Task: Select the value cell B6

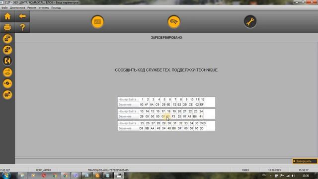Action: [195, 117]
